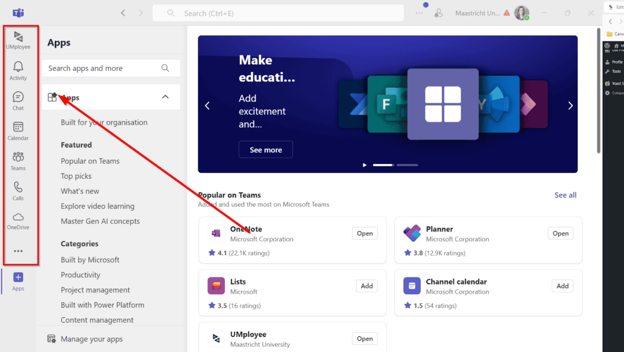Show previous banner slide arrow

tap(207, 106)
